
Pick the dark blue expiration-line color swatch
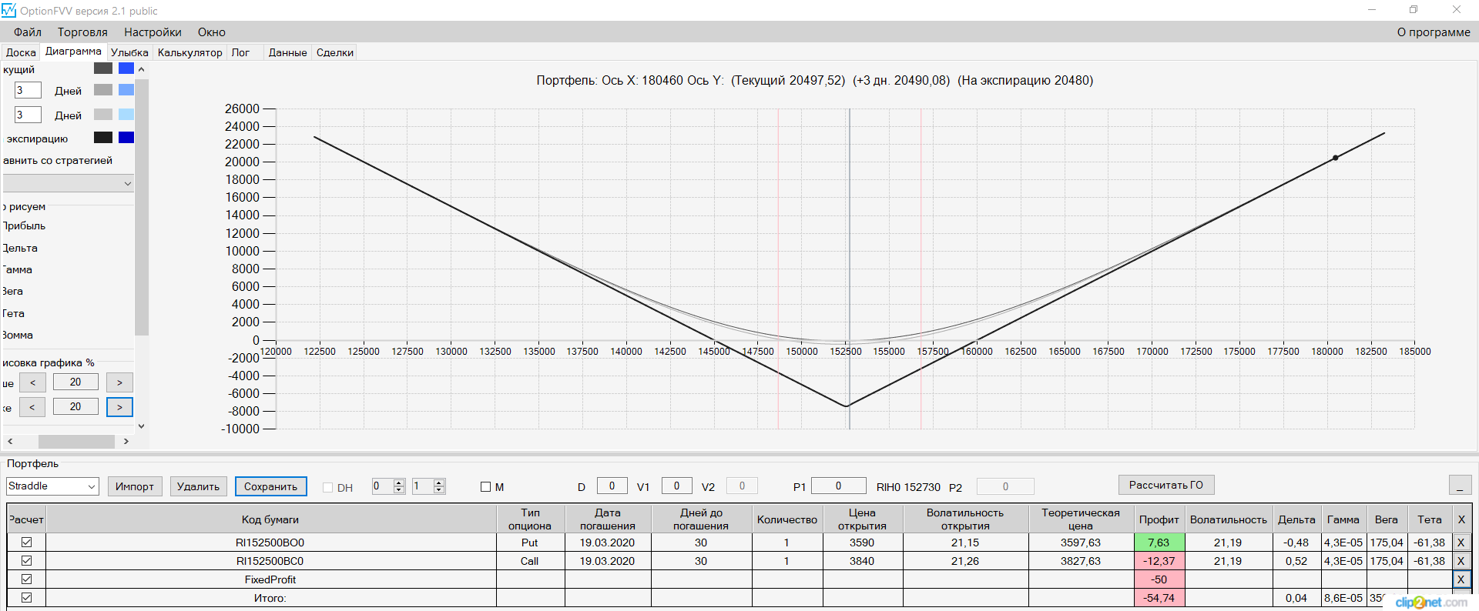tap(126, 138)
